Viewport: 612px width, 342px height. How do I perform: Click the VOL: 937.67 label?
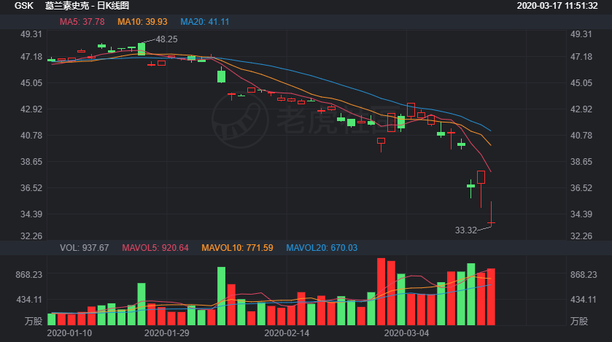pyautogui.click(x=85, y=248)
